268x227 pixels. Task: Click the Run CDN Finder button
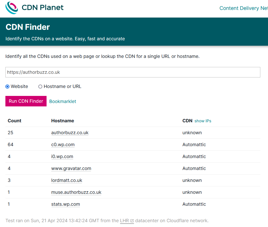[26, 101]
